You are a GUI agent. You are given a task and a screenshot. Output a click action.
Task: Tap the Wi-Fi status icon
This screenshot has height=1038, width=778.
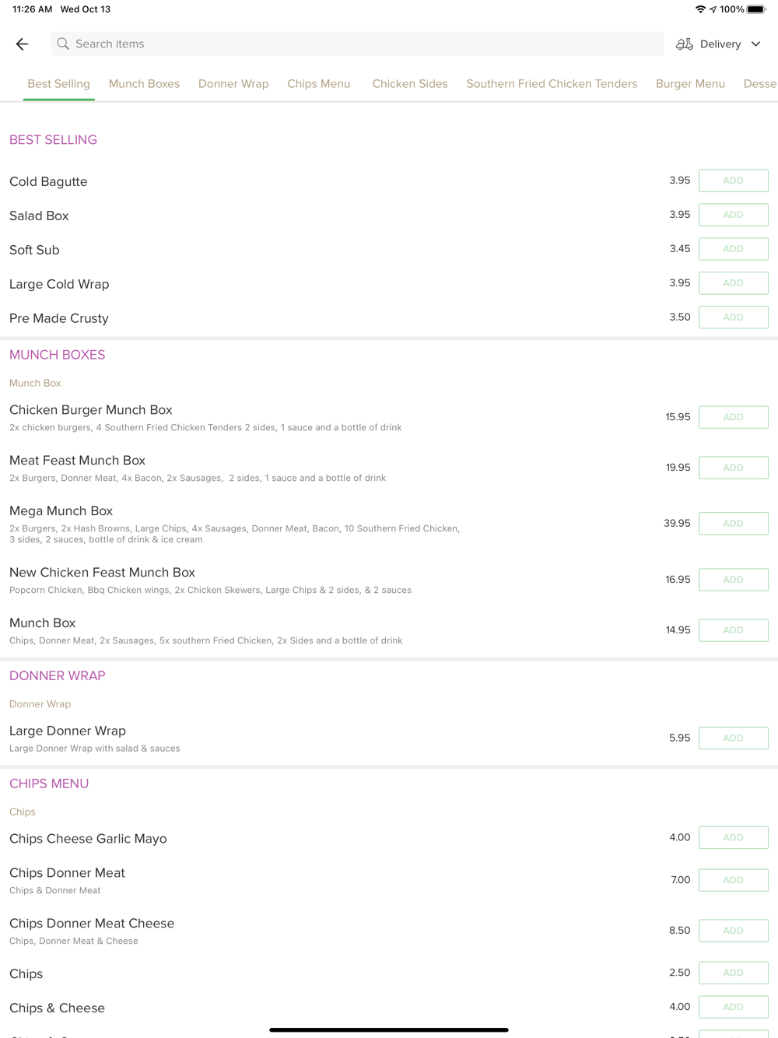[x=700, y=9]
